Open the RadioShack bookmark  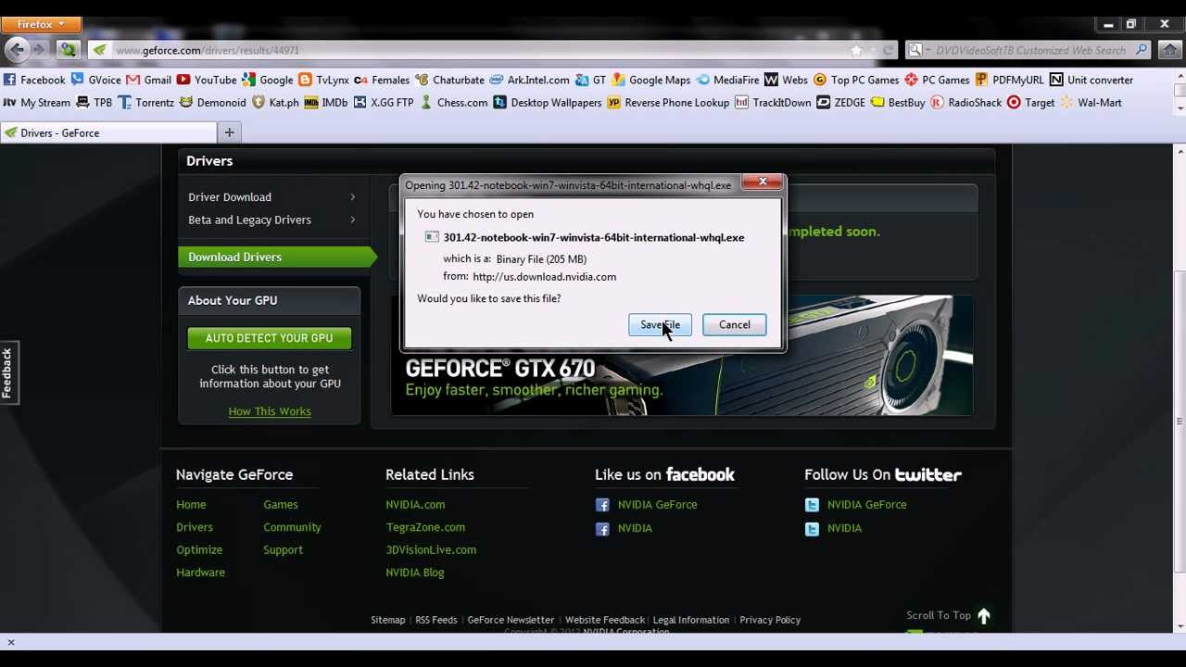(966, 103)
